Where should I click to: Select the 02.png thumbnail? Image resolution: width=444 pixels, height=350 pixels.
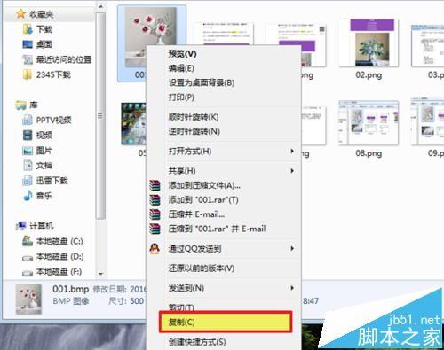[x=369, y=43]
